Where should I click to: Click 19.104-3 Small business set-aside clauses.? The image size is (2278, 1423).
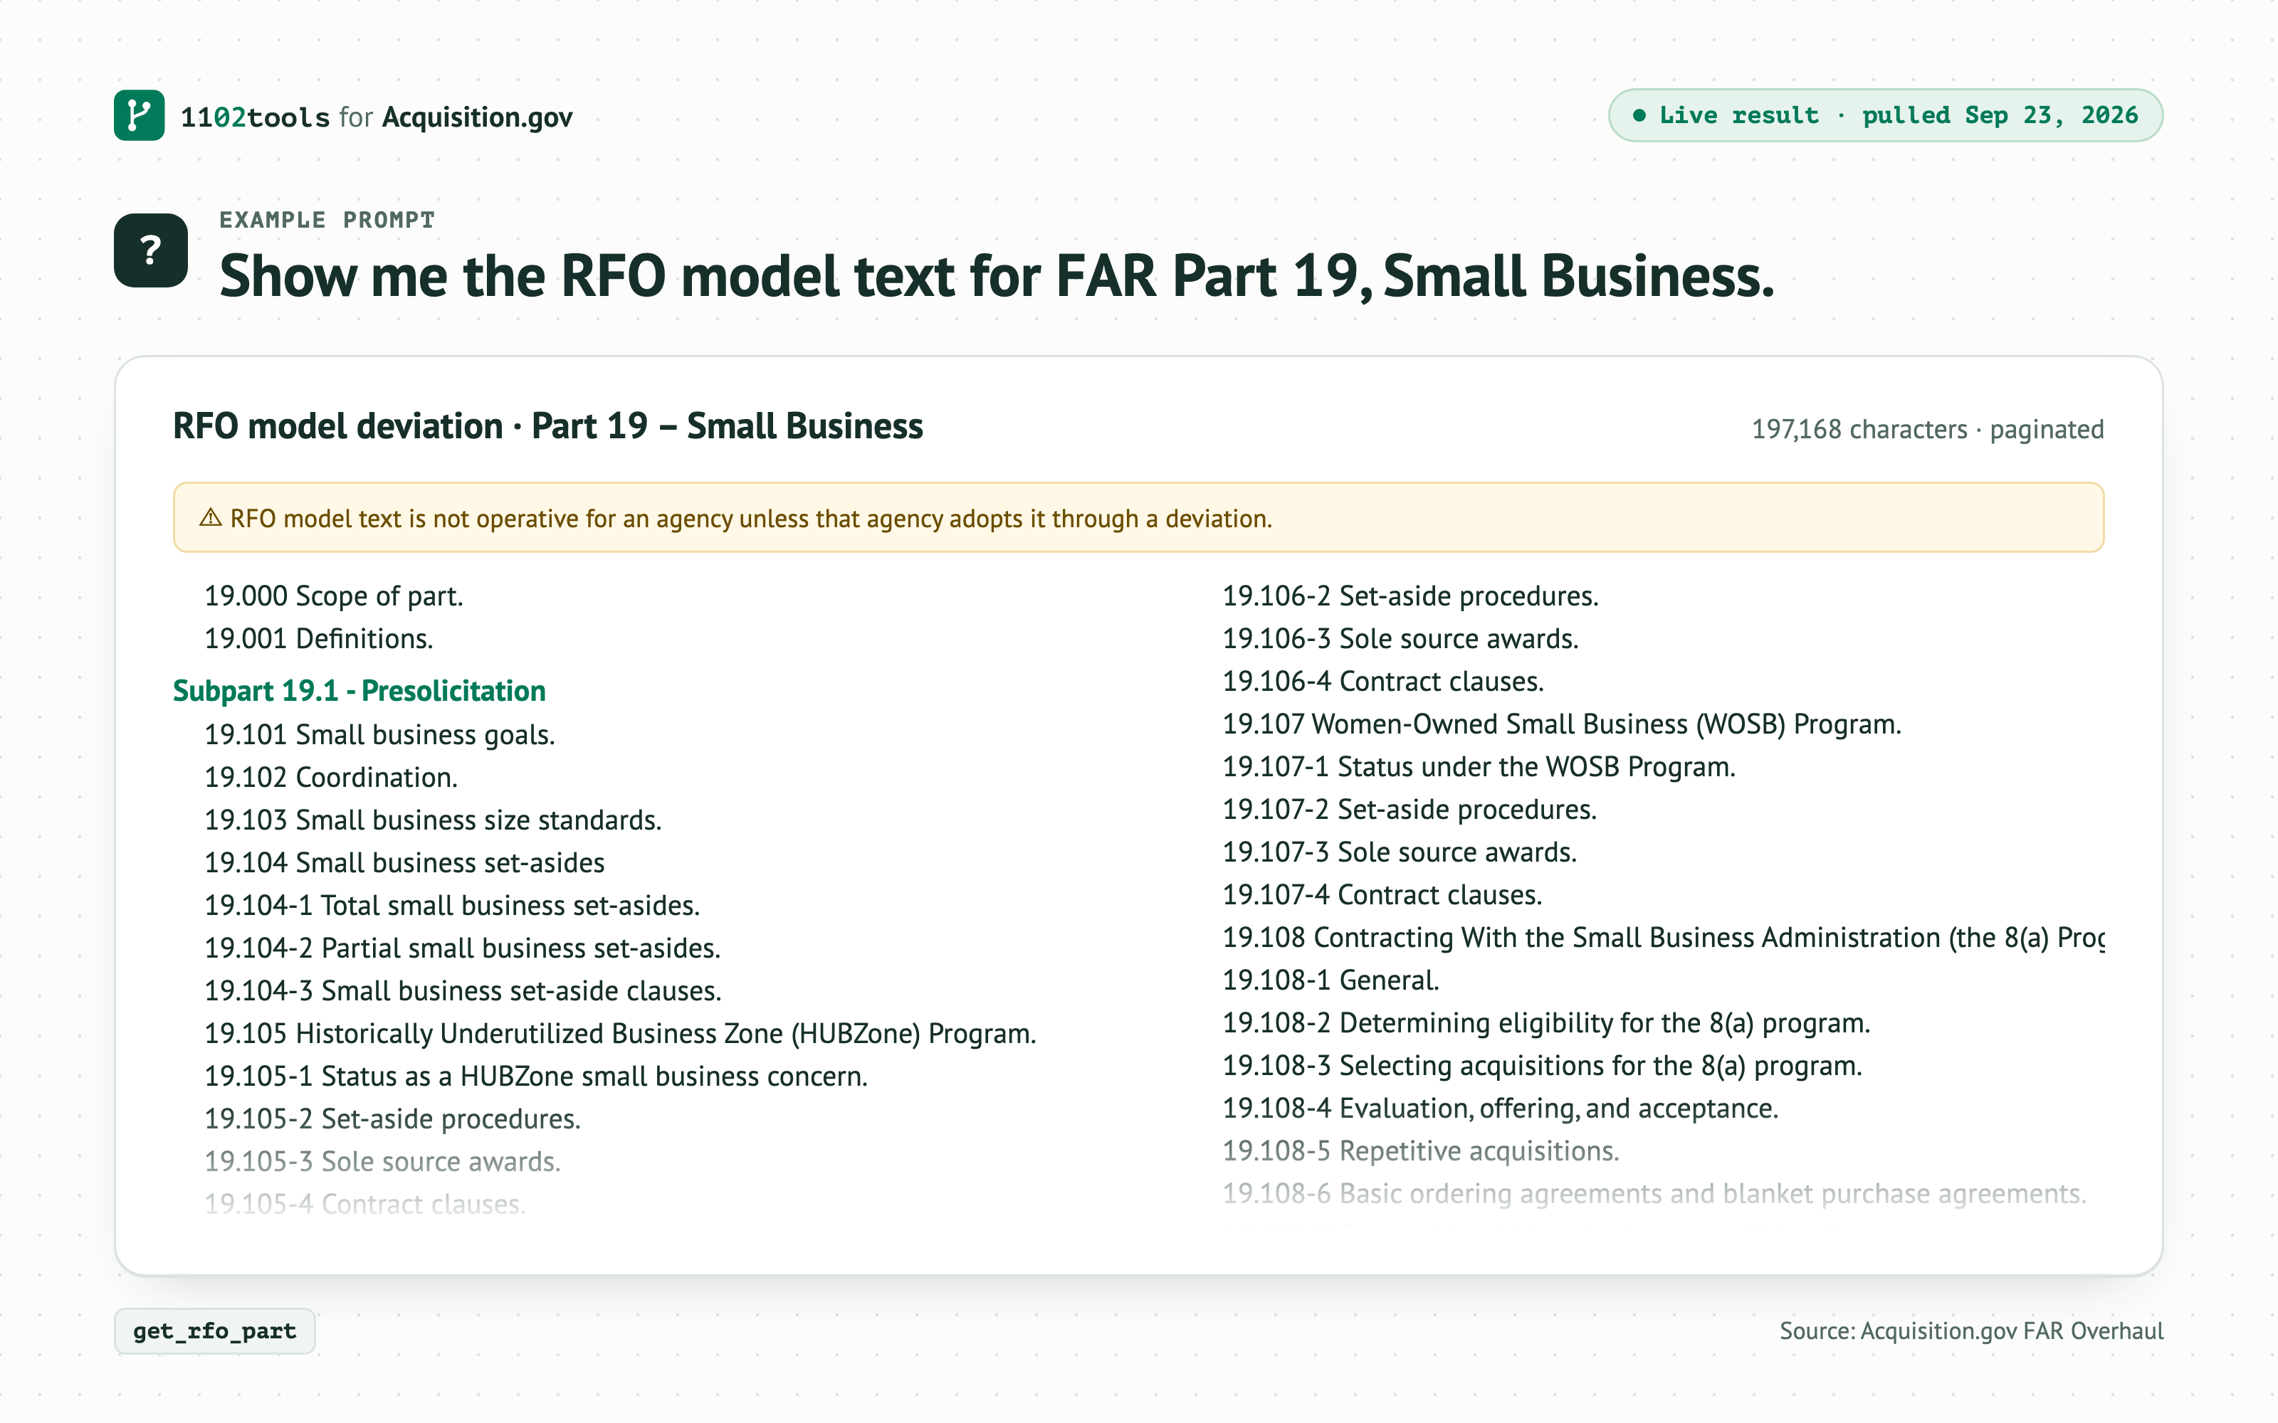coord(463,991)
